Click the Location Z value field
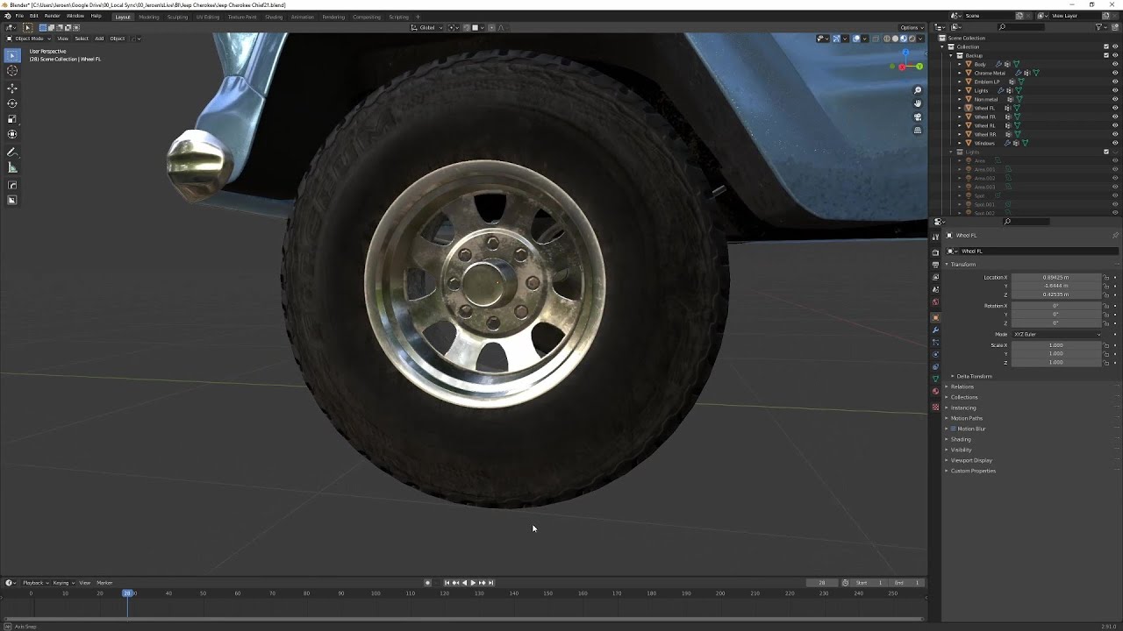1123x631 pixels. [x=1056, y=294]
